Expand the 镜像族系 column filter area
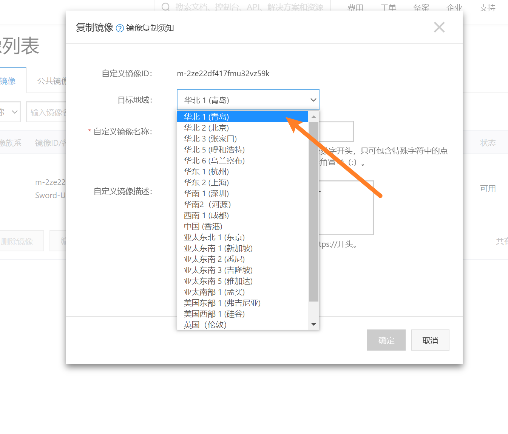 (x=11, y=143)
